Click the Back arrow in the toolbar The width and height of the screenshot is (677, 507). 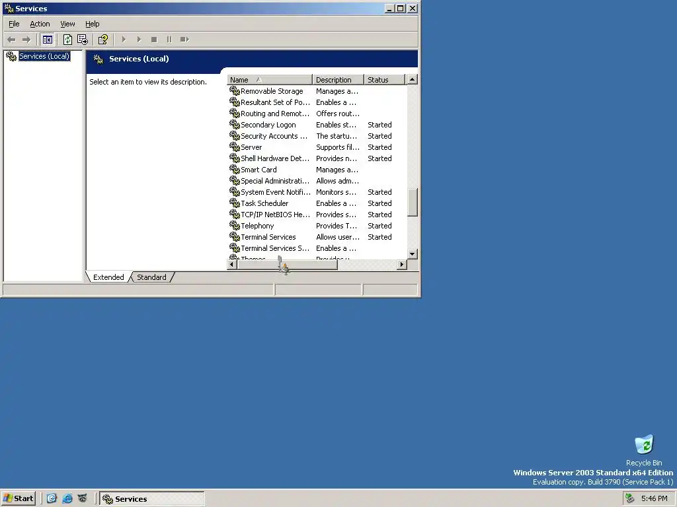tap(11, 40)
